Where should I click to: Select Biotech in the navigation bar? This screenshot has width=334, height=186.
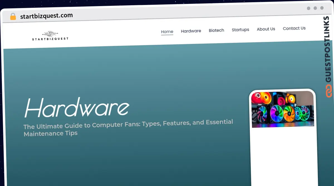216,30
